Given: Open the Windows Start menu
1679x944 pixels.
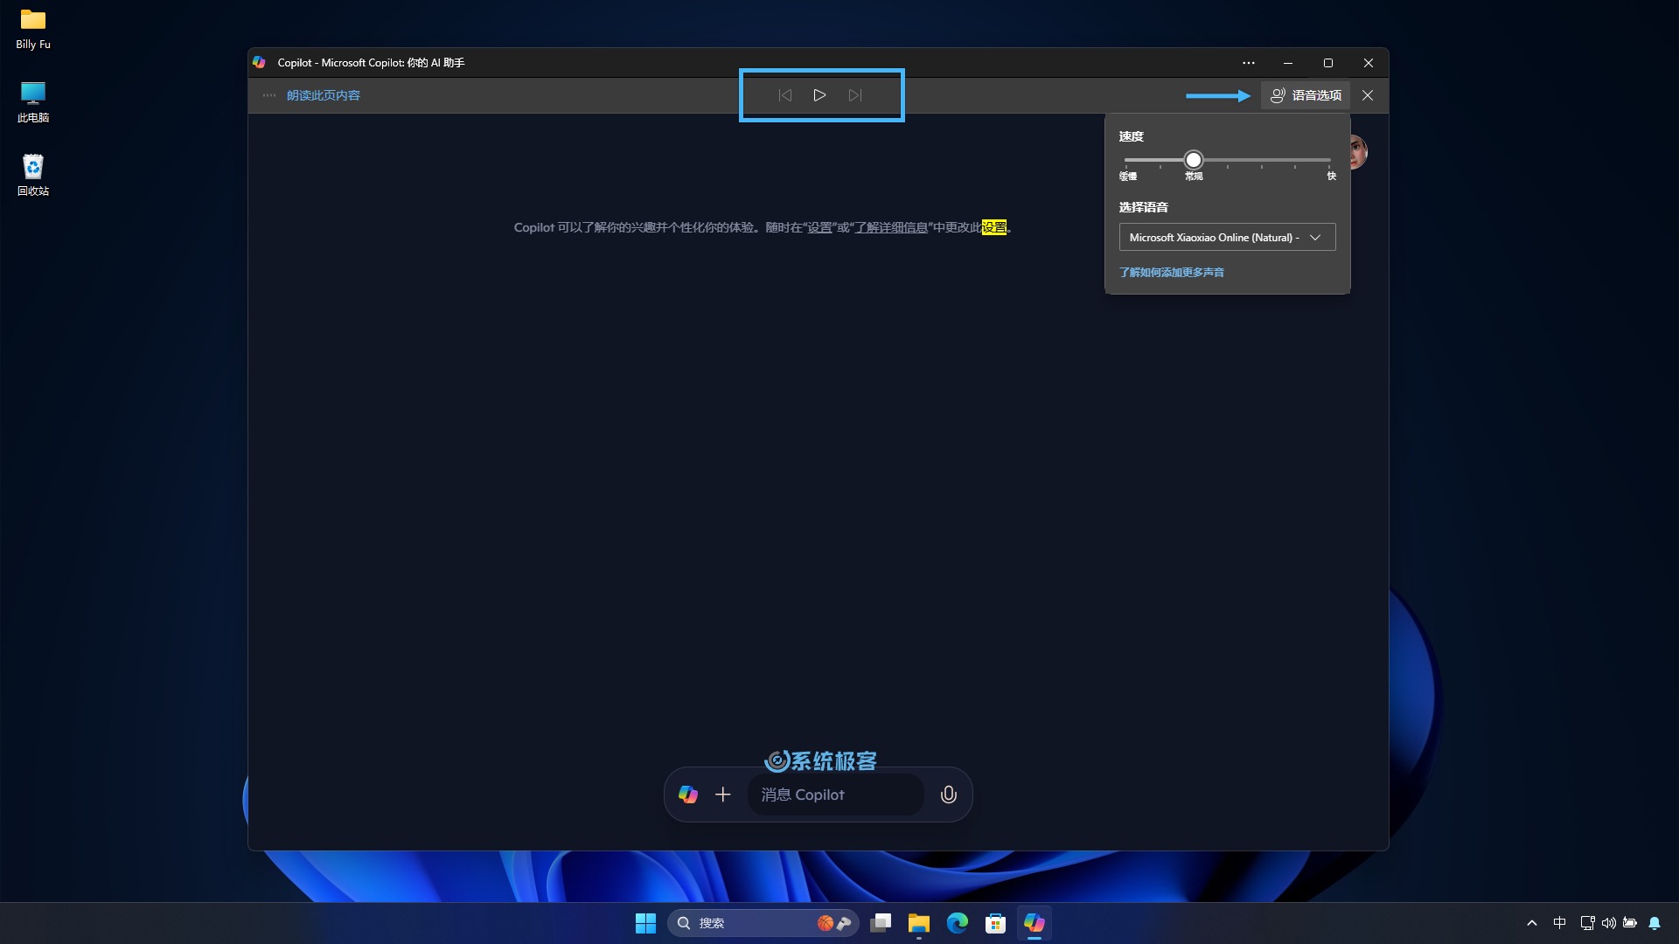Looking at the screenshot, I should click(645, 923).
